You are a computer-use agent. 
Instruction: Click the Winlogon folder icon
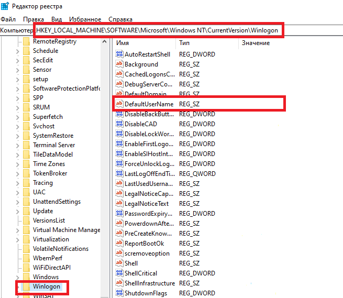click(x=27, y=286)
